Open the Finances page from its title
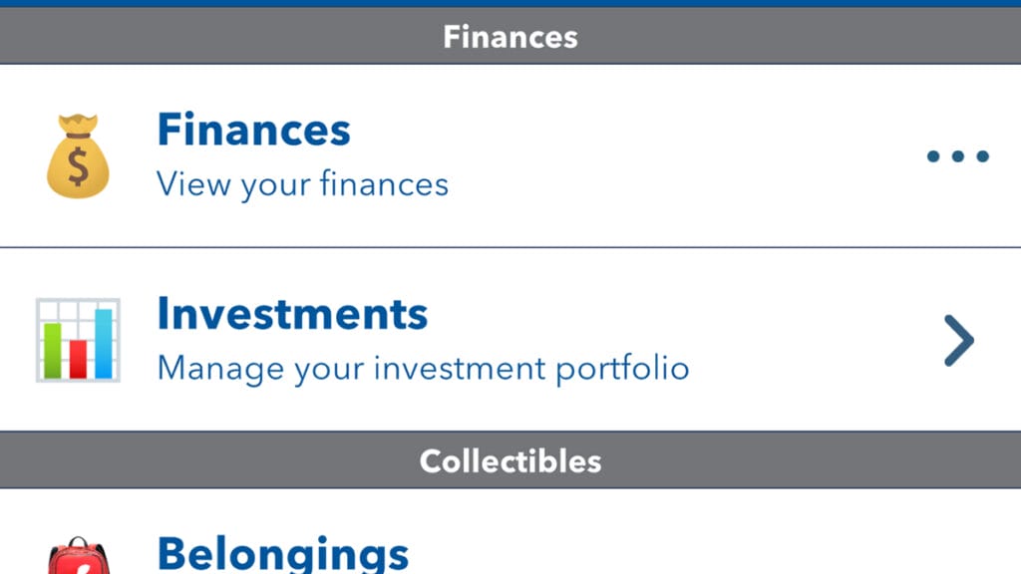Viewport: 1021px width, 574px height. pyautogui.click(x=253, y=130)
